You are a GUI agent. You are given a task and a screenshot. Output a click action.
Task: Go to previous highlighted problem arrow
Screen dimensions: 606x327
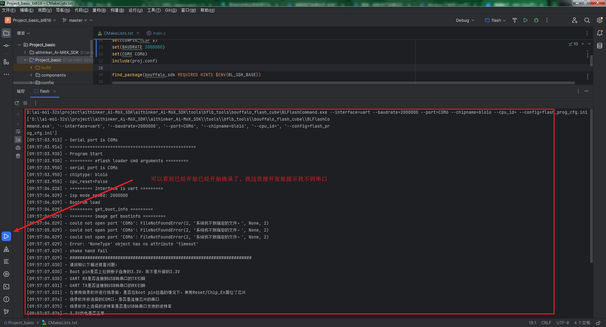tap(583, 44)
